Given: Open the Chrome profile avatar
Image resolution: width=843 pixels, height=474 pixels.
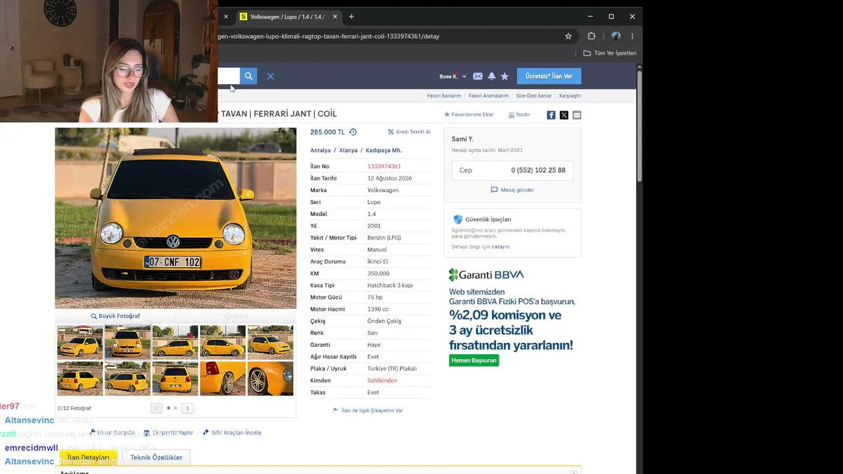Looking at the screenshot, I should tap(616, 36).
